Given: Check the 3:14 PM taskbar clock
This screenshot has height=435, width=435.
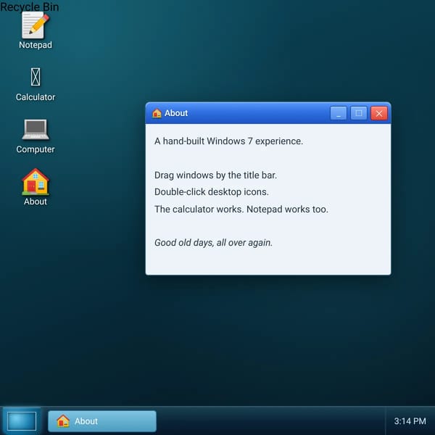Looking at the screenshot, I should click(410, 420).
